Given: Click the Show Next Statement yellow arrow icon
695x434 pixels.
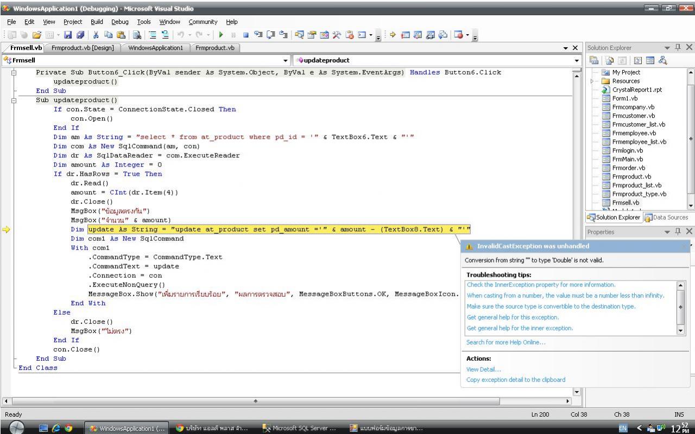Looking at the screenshot, I should (x=393, y=35).
